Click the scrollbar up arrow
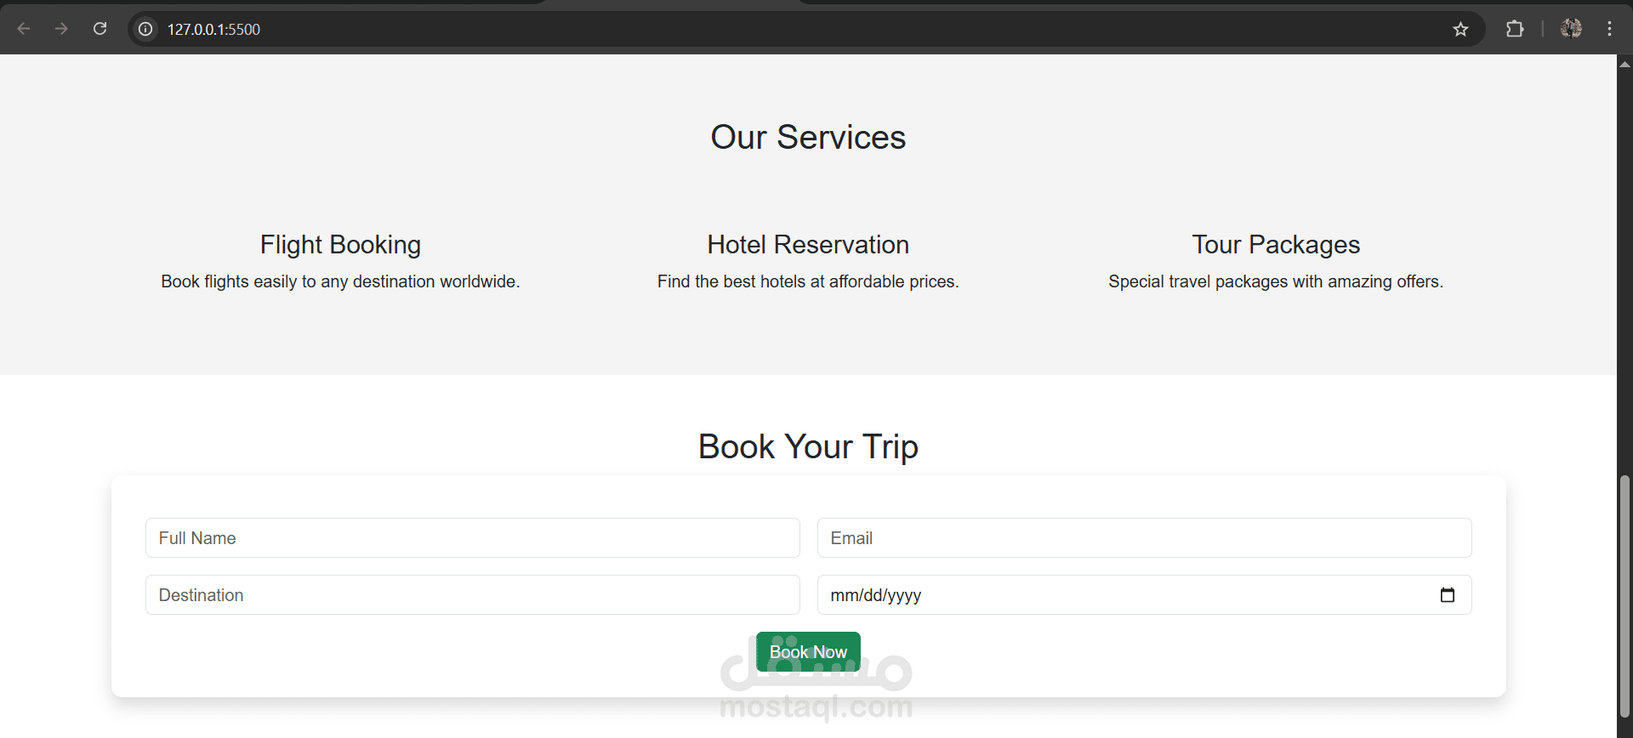The image size is (1633, 738). pos(1624,64)
